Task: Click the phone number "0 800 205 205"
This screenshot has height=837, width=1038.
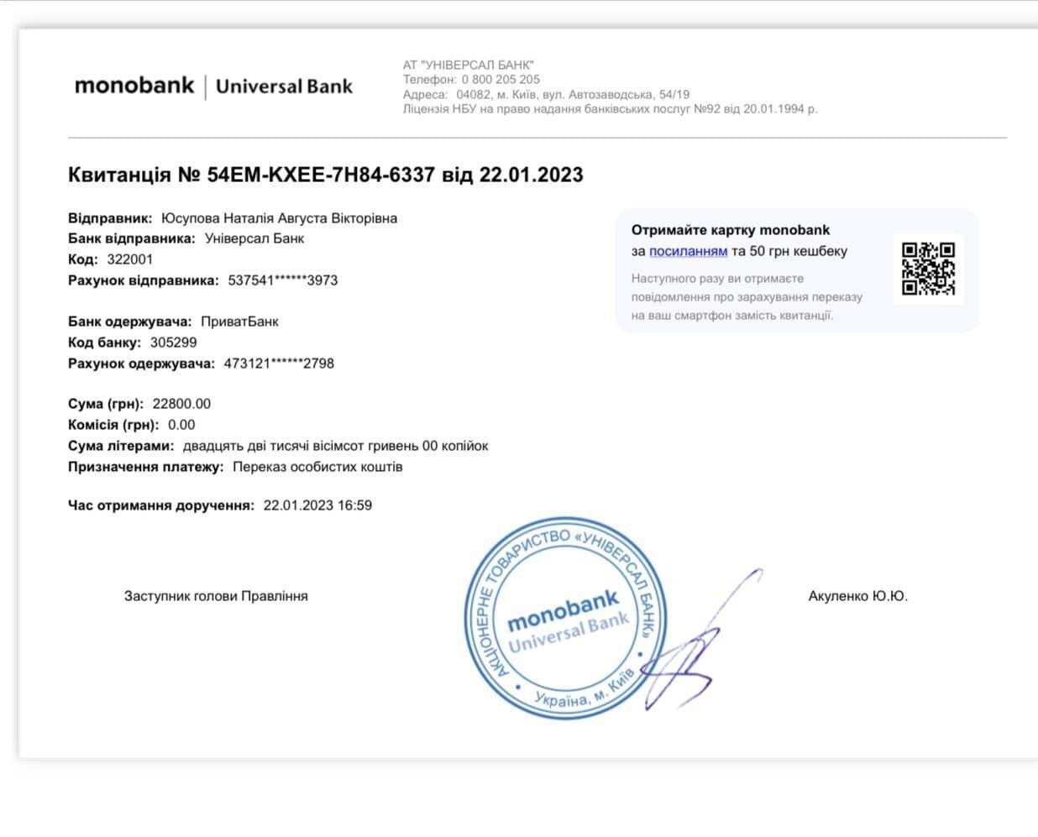Action: coord(501,79)
